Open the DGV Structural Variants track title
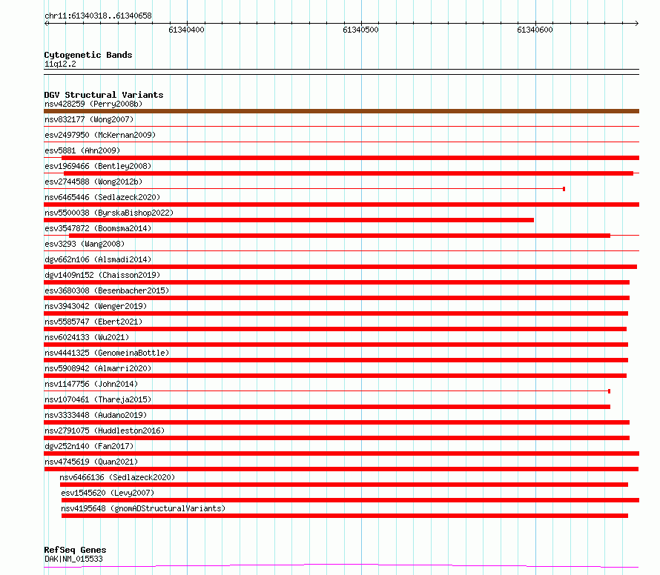This screenshot has height=575, width=660. pos(104,95)
